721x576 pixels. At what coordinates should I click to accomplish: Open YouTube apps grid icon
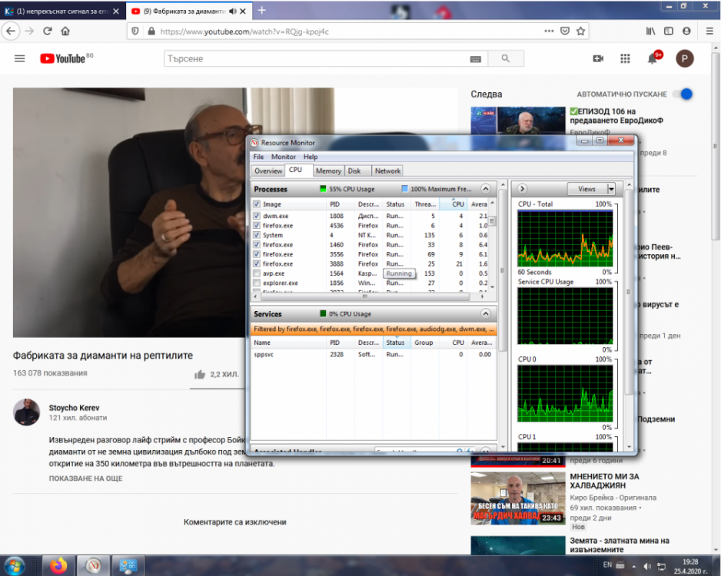pos(625,58)
